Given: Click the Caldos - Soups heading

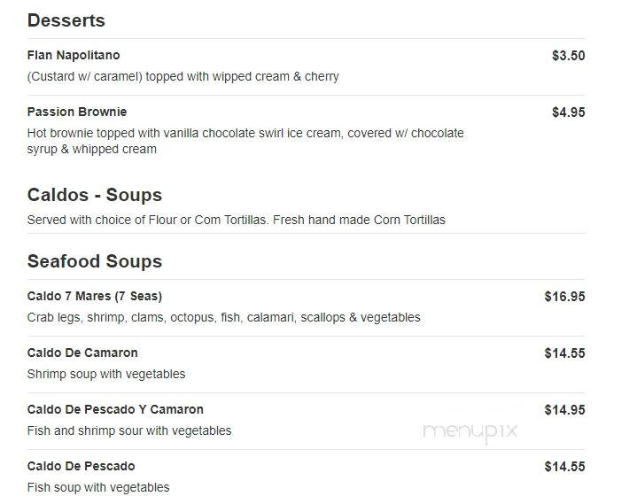Looking at the screenshot, I should [x=95, y=195].
